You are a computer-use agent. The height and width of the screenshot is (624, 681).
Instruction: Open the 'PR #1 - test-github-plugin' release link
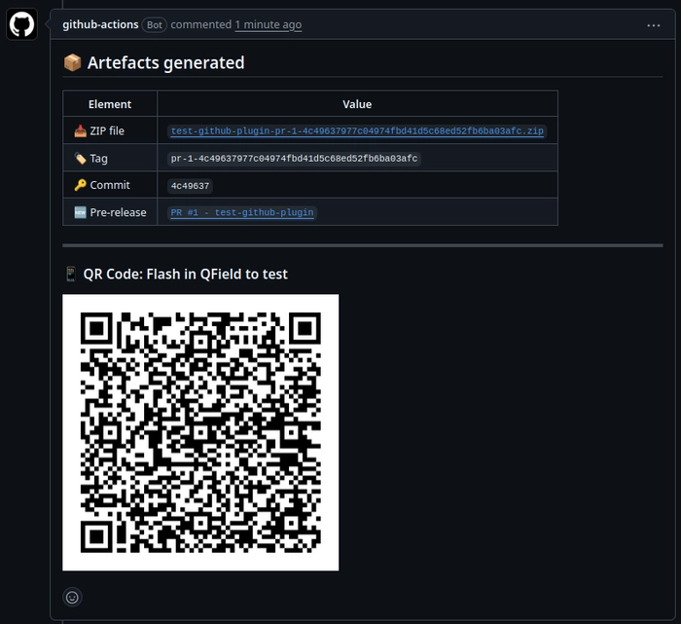coord(242,212)
